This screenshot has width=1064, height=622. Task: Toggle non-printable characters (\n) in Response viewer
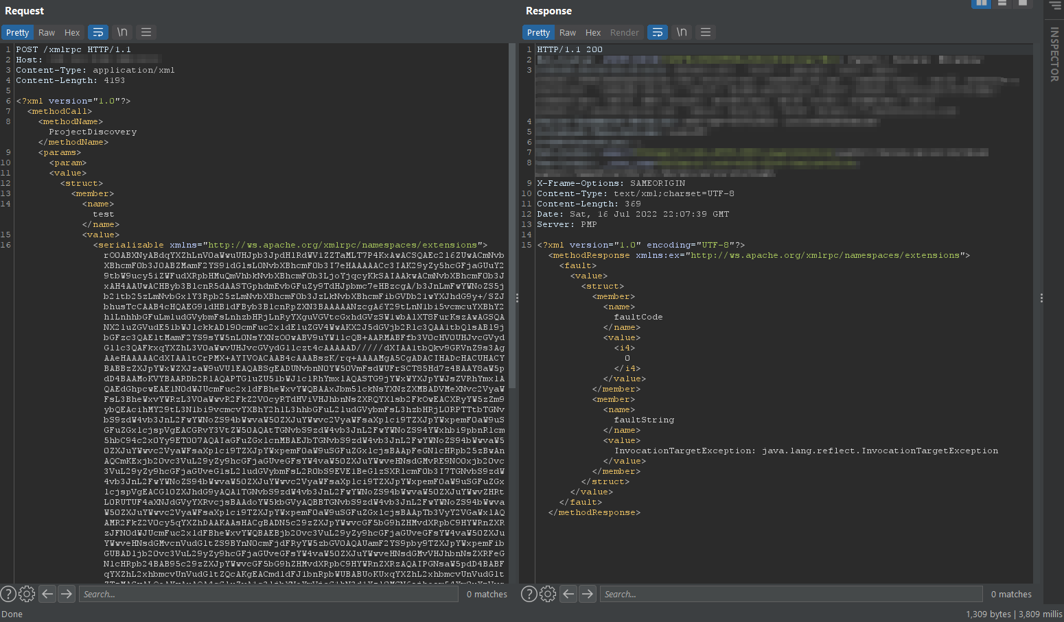coord(682,32)
